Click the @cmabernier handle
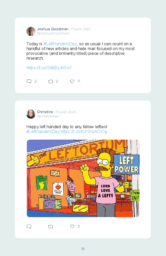 click(x=48, y=116)
